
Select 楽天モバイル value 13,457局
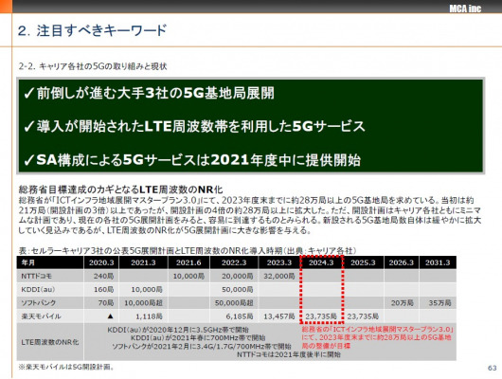point(279,316)
